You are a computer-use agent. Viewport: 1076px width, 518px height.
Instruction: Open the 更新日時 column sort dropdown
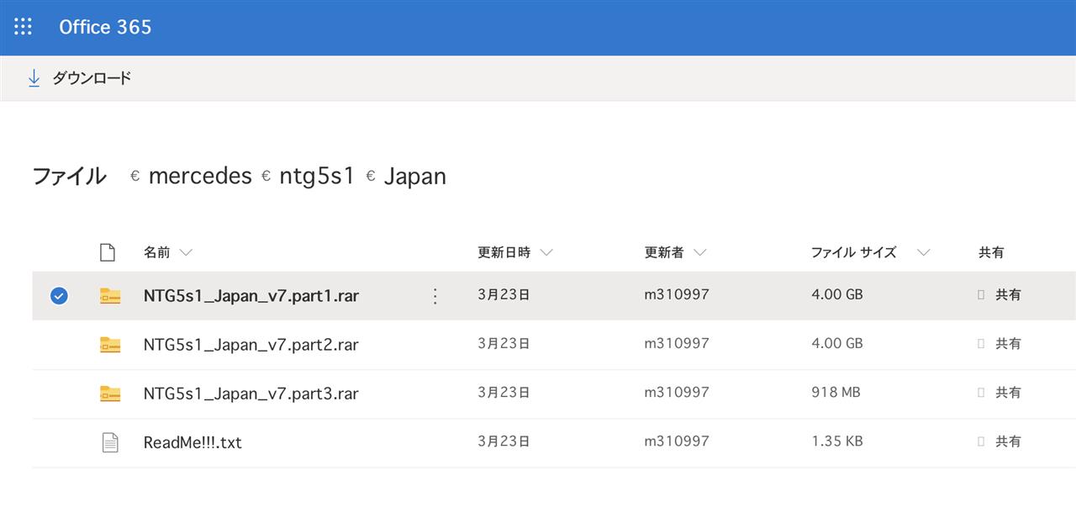(546, 252)
